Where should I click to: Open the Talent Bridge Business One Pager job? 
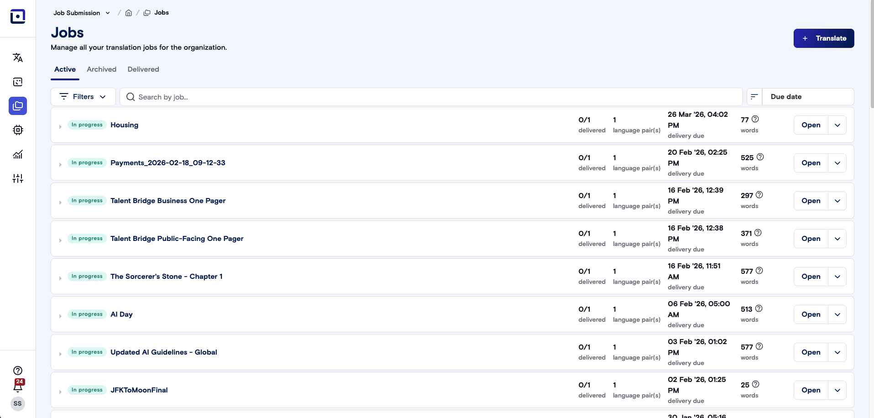click(x=811, y=201)
